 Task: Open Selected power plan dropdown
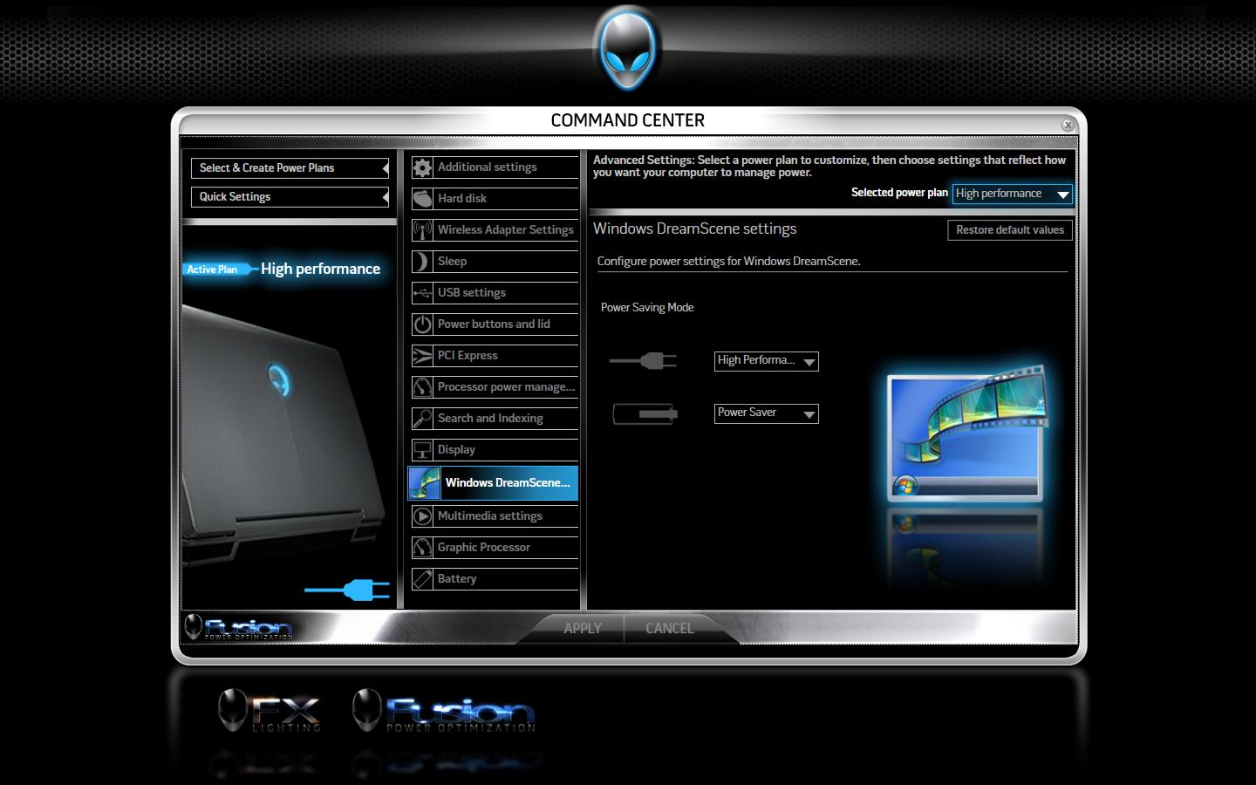pyautogui.click(x=1012, y=194)
